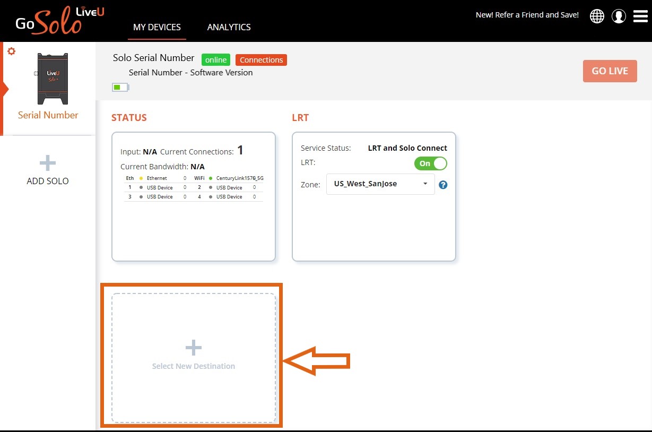
Task: Turn off the LRT toggle switch
Action: [x=431, y=163]
